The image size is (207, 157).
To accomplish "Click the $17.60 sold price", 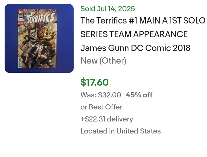I will click(x=95, y=82).
